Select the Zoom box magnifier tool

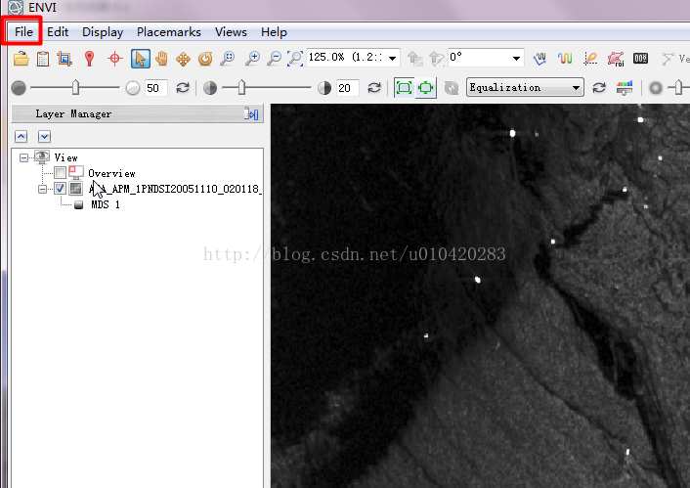pos(227,58)
